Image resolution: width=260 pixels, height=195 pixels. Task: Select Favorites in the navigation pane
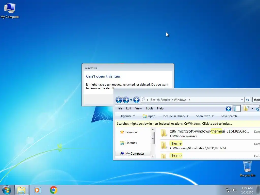coord(129,132)
